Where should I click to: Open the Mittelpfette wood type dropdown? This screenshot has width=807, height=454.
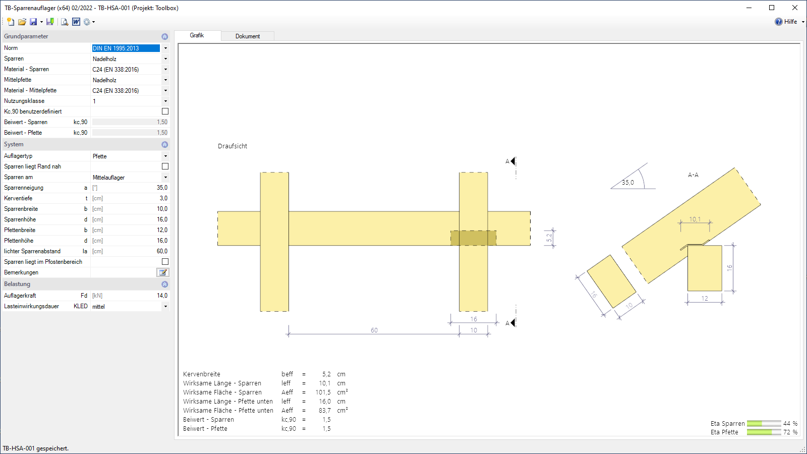coord(165,80)
